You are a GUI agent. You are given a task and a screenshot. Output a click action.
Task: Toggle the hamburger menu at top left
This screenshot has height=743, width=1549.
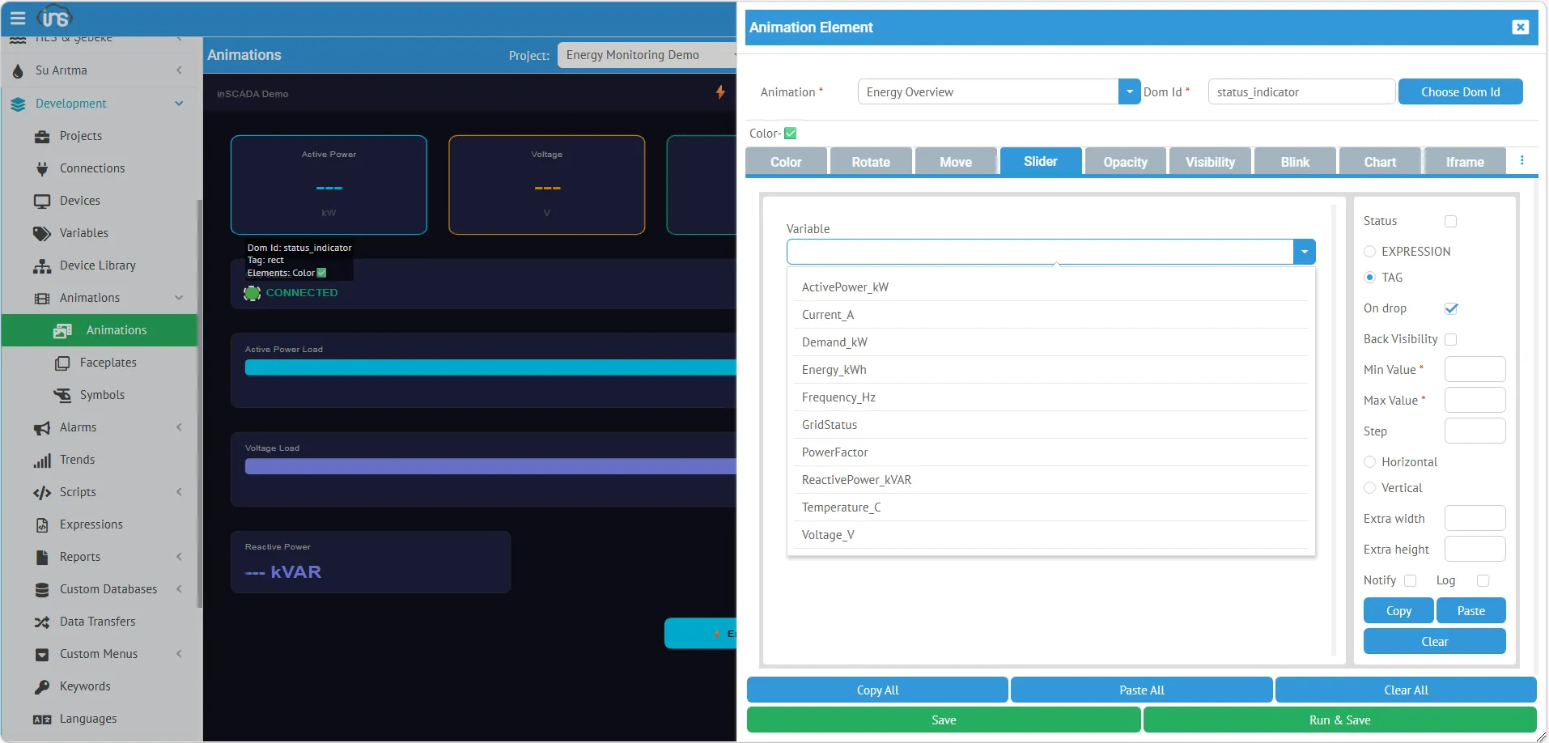pyautogui.click(x=18, y=18)
